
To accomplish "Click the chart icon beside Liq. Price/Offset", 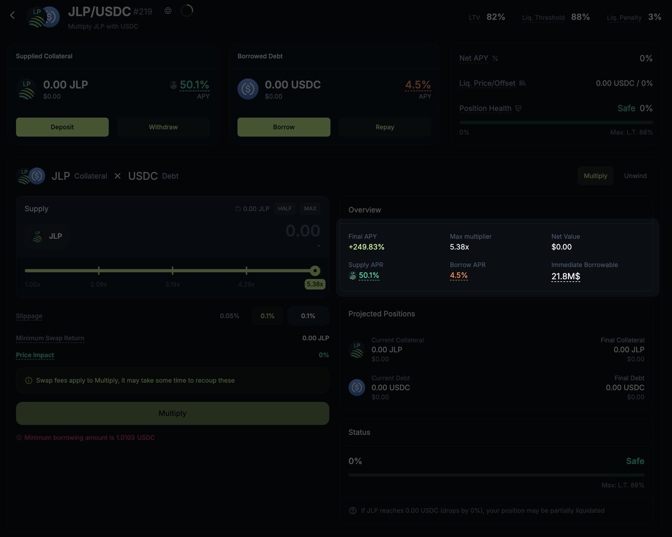I will pos(522,84).
